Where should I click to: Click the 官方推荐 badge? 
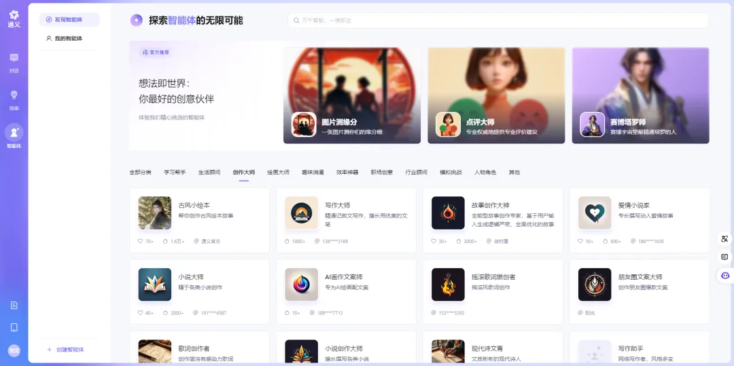click(156, 52)
